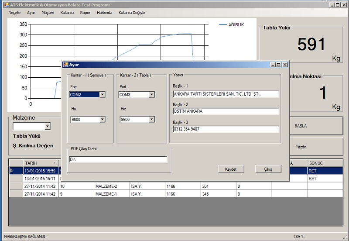Open Kantar-2 Port COM8 dropdown
Image resolution: width=349 pixels, height=241 pixels.
(x=151, y=94)
